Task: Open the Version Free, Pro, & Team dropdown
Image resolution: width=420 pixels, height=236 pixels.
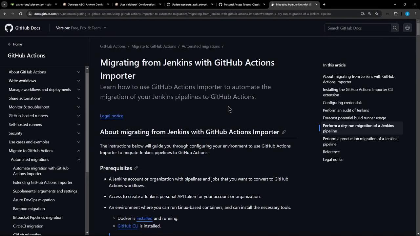Action: coord(81,28)
